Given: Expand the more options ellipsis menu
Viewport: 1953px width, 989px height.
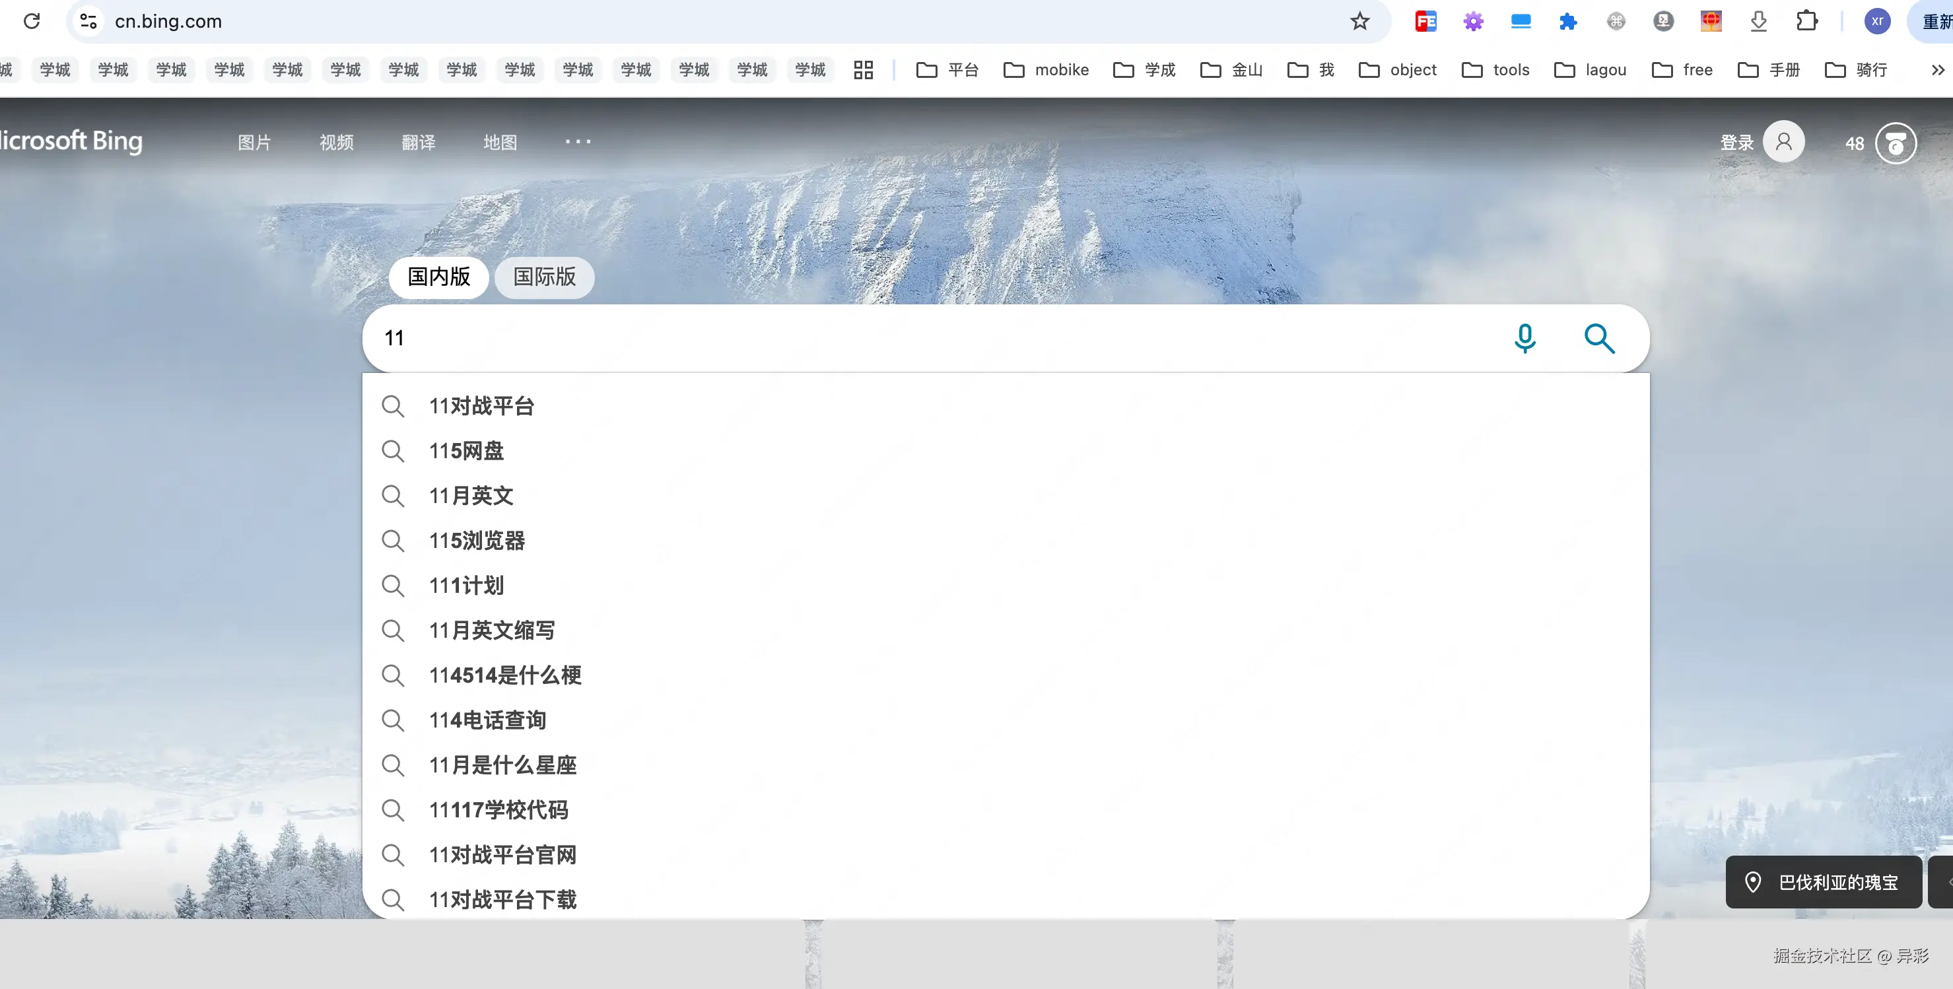Looking at the screenshot, I should 578,142.
